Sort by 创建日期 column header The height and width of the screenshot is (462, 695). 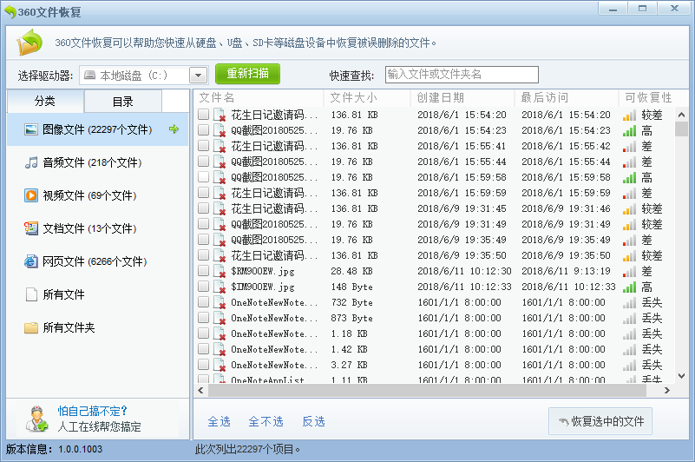point(462,97)
